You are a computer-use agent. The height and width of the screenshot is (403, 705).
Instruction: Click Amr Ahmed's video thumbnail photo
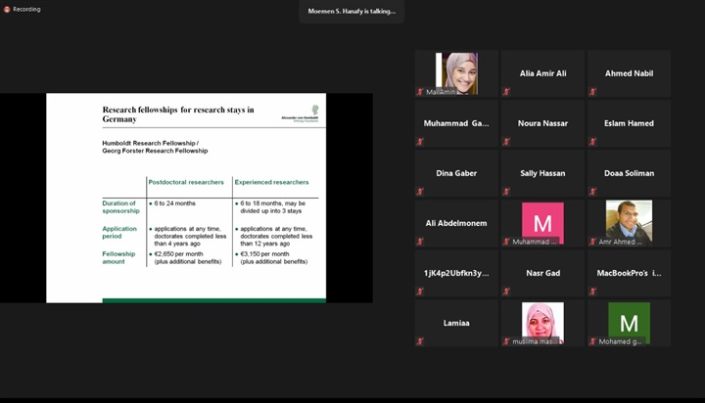pyautogui.click(x=629, y=220)
